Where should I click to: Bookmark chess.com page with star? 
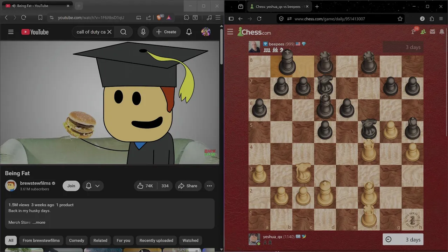tap(400, 19)
